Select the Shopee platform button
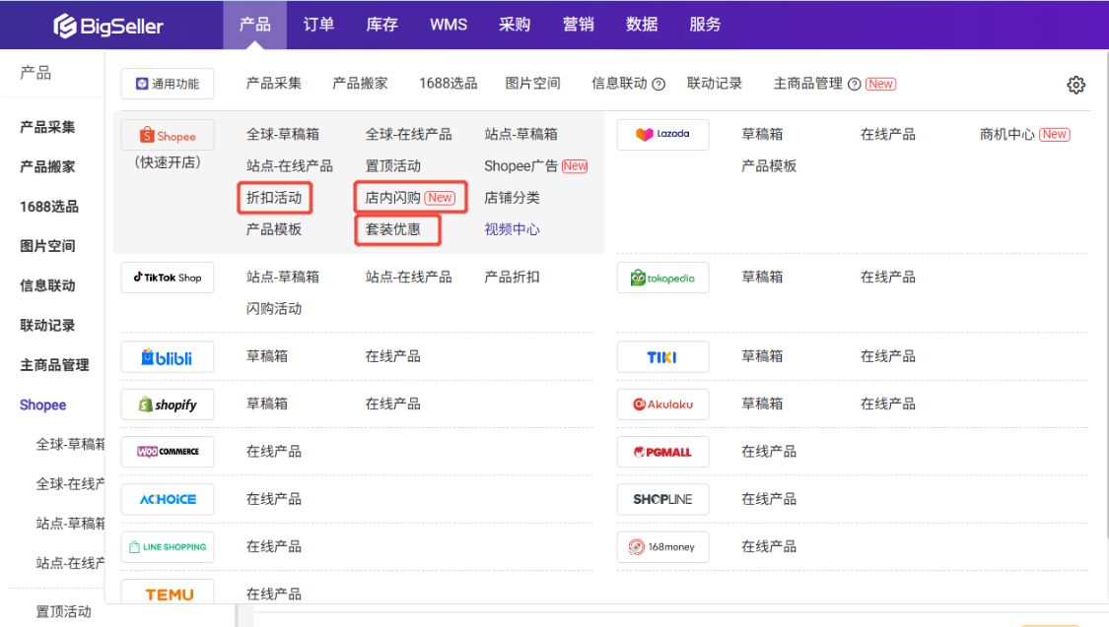The height and width of the screenshot is (627, 1109). [168, 135]
